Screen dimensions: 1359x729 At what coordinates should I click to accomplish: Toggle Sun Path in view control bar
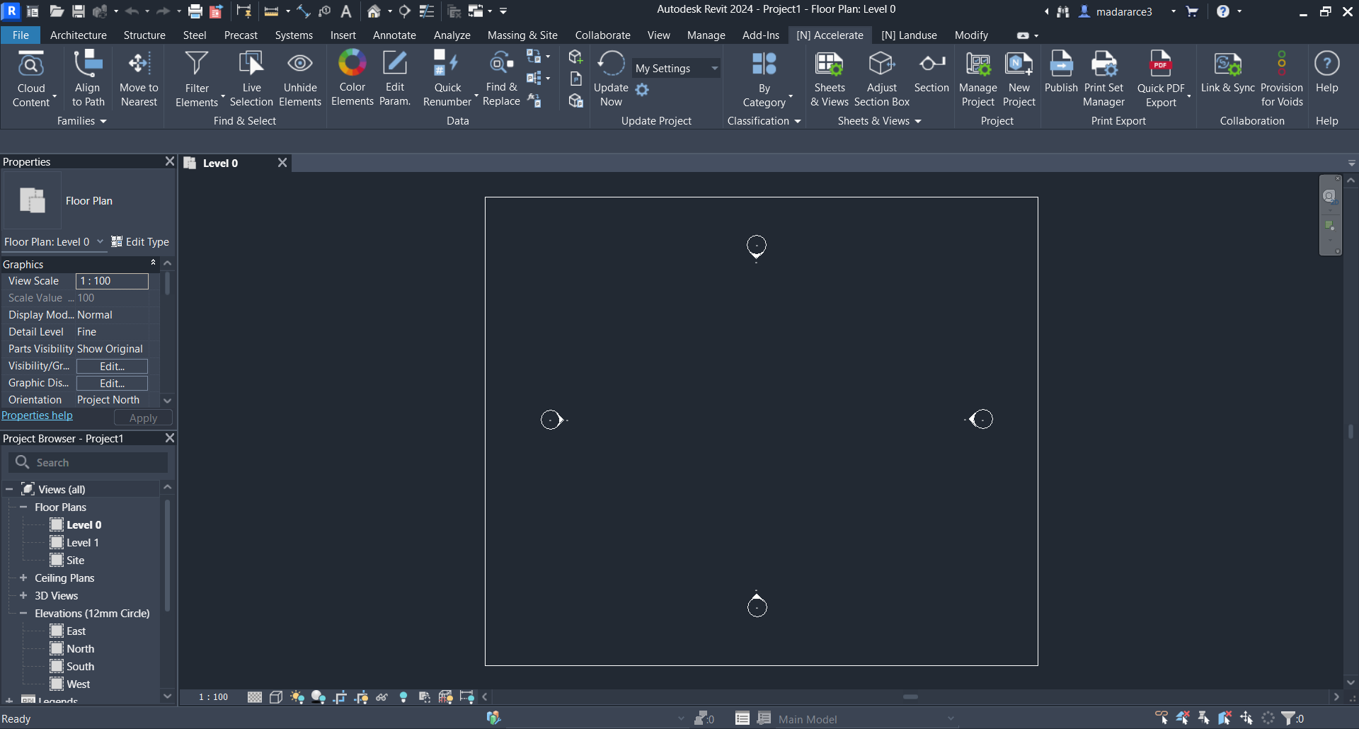click(297, 697)
